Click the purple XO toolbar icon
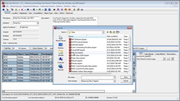The width and height of the screenshot is (180, 101). click(x=58, y=10)
